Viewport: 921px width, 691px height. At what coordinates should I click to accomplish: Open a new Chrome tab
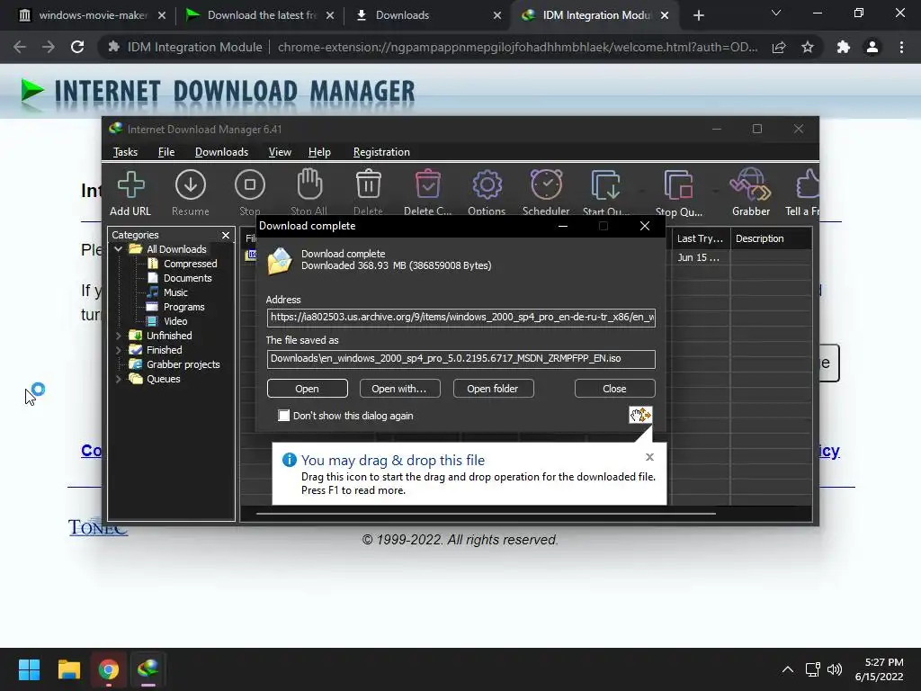pos(698,15)
